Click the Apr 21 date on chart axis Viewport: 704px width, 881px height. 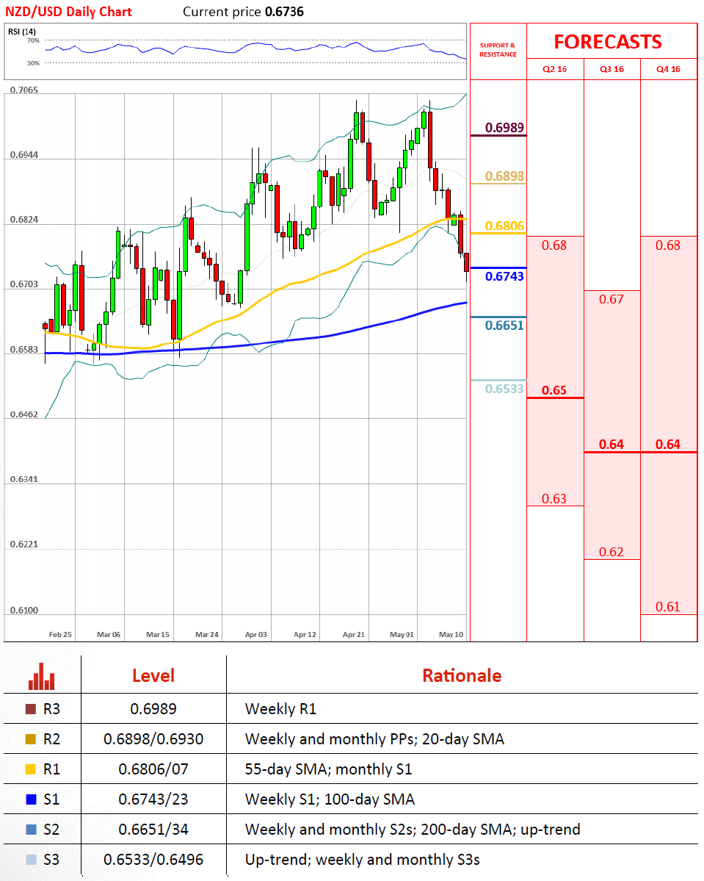(354, 633)
